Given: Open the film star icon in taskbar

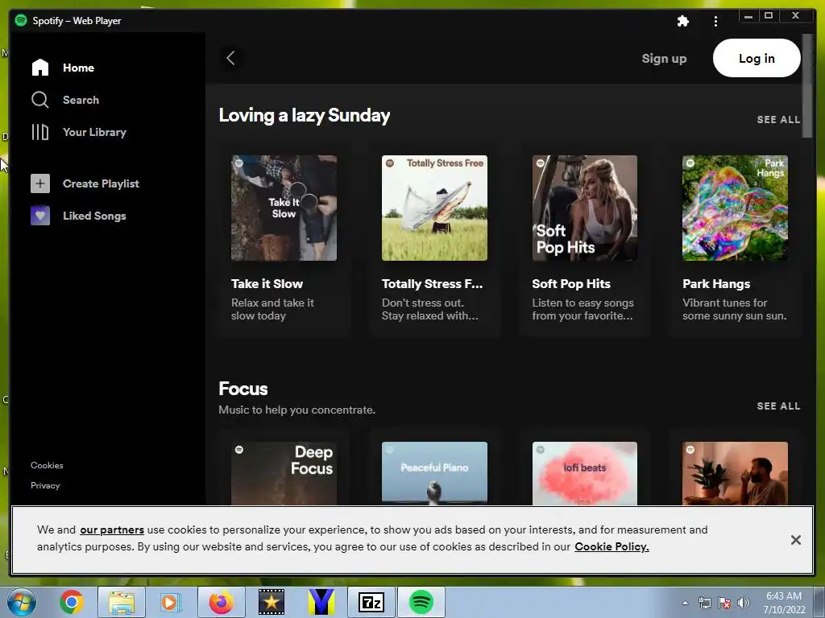Looking at the screenshot, I should [x=272, y=602].
